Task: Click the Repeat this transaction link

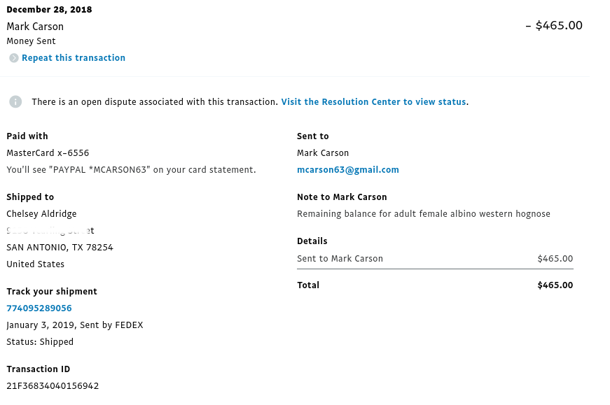Action: click(x=73, y=58)
